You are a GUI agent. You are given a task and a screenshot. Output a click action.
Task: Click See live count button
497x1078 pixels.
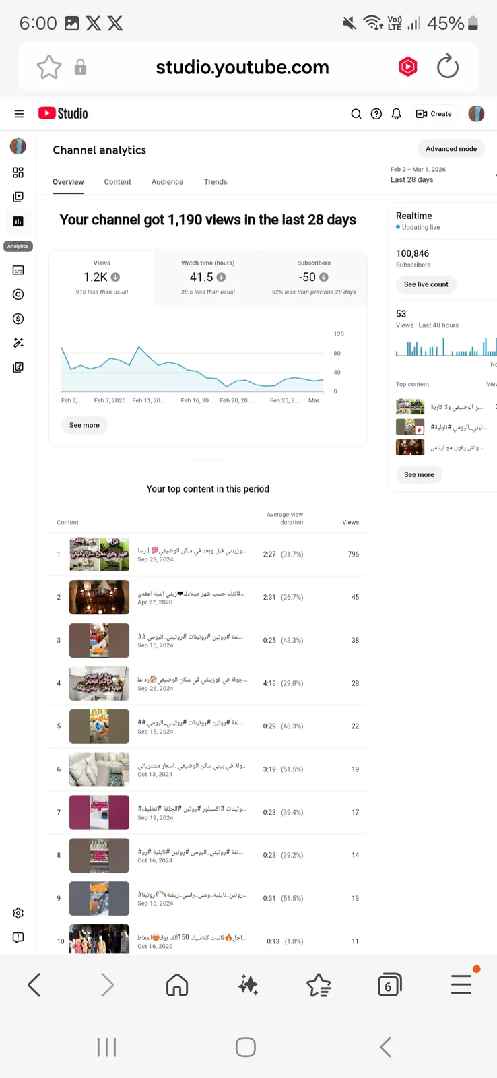[x=426, y=284]
